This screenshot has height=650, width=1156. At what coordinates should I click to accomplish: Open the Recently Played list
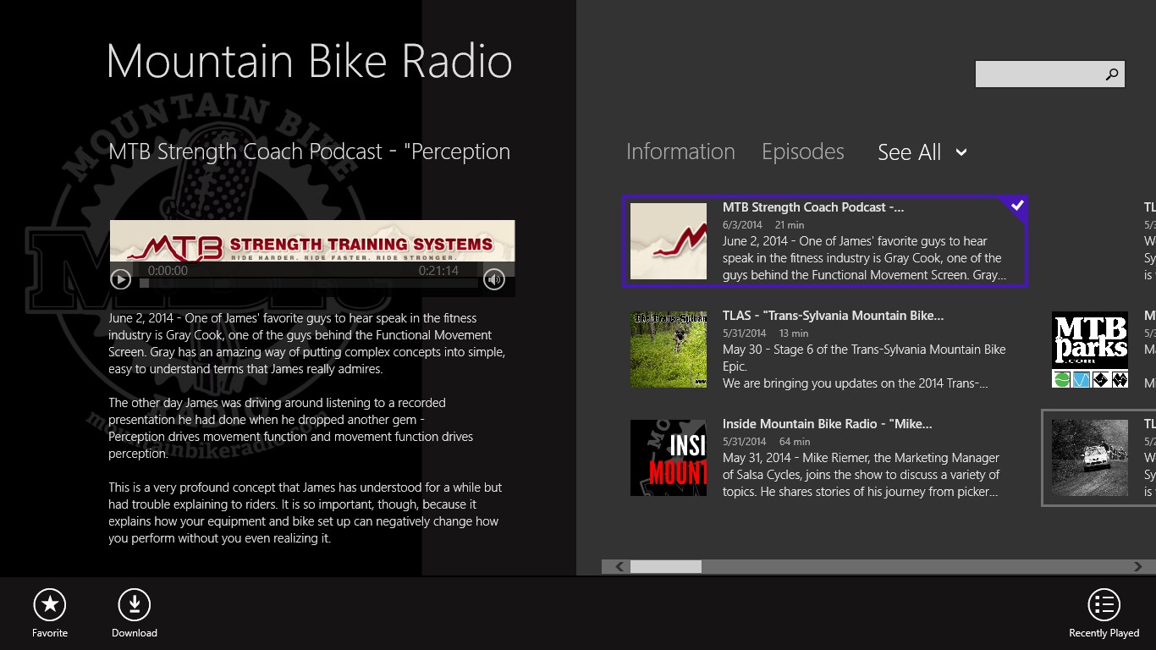(x=1104, y=604)
